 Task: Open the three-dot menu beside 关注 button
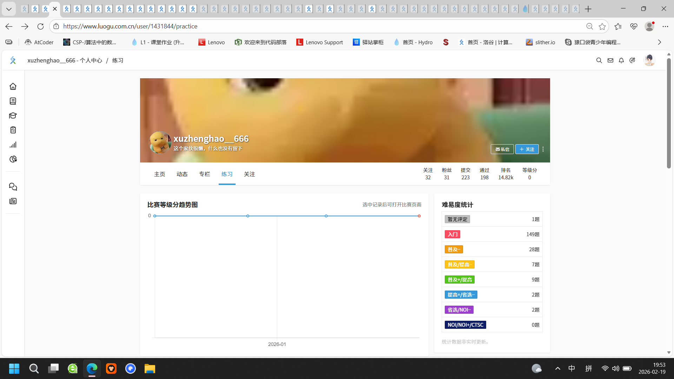click(x=543, y=149)
